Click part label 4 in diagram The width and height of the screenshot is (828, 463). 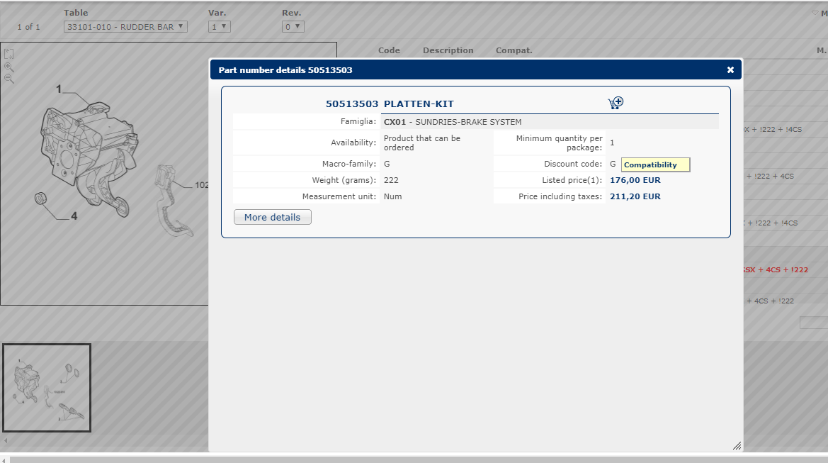pos(74,216)
